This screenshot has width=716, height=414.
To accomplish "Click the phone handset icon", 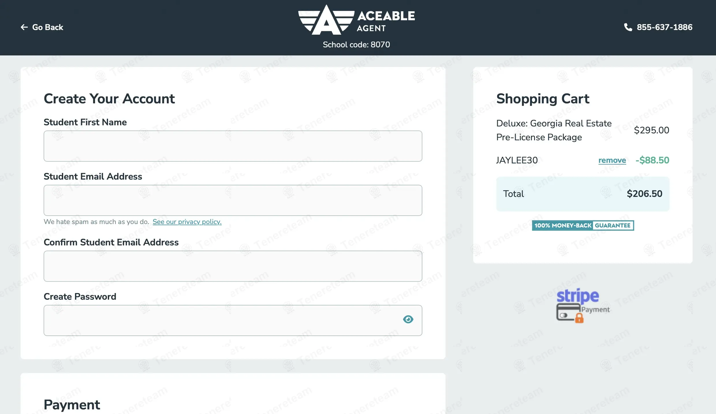I will click(628, 27).
